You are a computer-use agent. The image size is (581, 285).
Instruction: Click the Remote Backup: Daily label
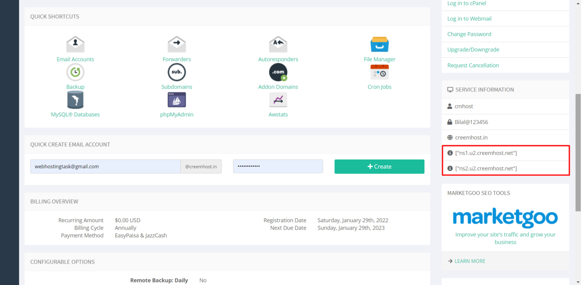[x=159, y=280]
